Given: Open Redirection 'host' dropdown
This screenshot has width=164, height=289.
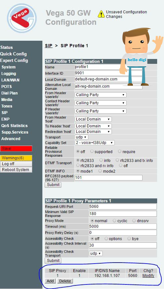Looking at the screenshot, I should click(x=93, y=132).
